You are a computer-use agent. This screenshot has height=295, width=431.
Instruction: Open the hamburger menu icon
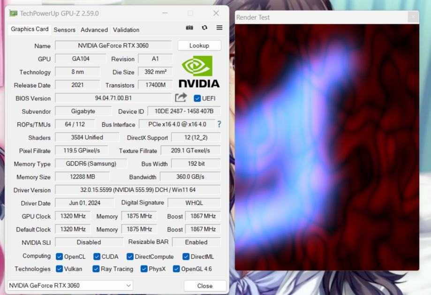(219, 28)
